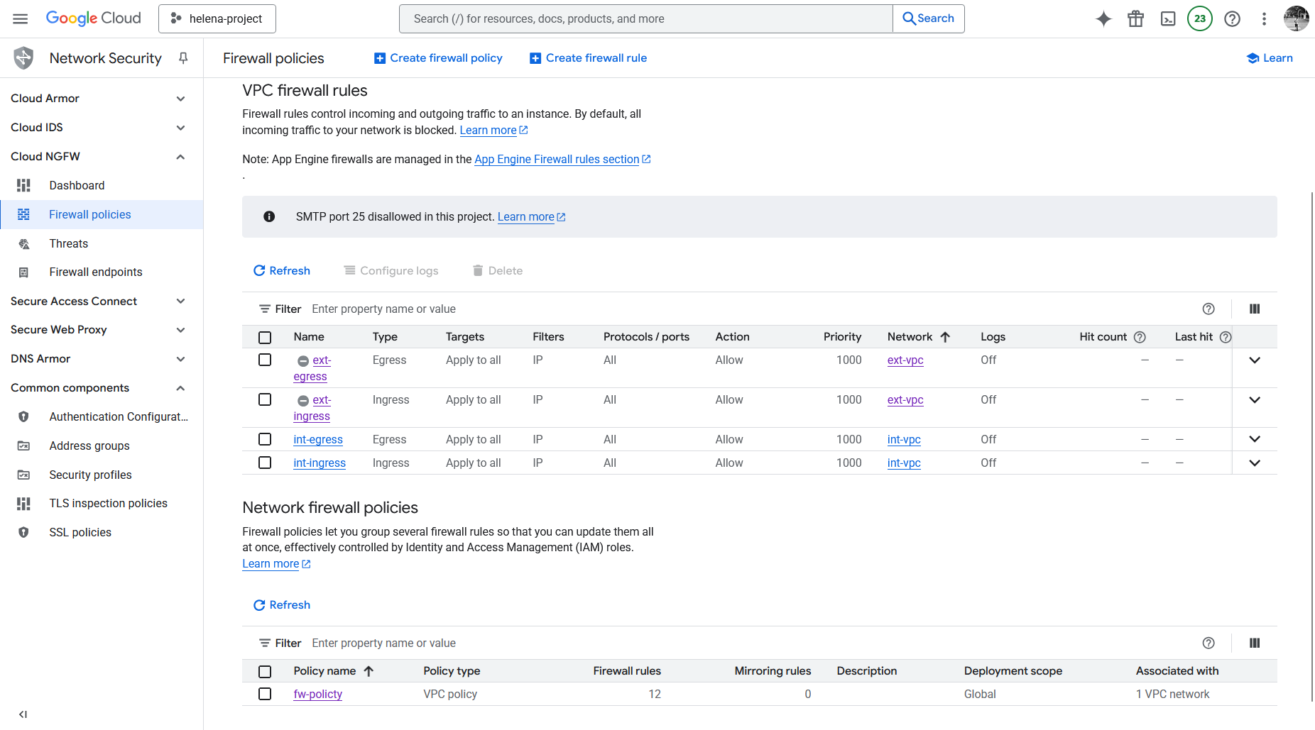
Task: Expand the int-ingress rule row details
Action: point(1255,463)
